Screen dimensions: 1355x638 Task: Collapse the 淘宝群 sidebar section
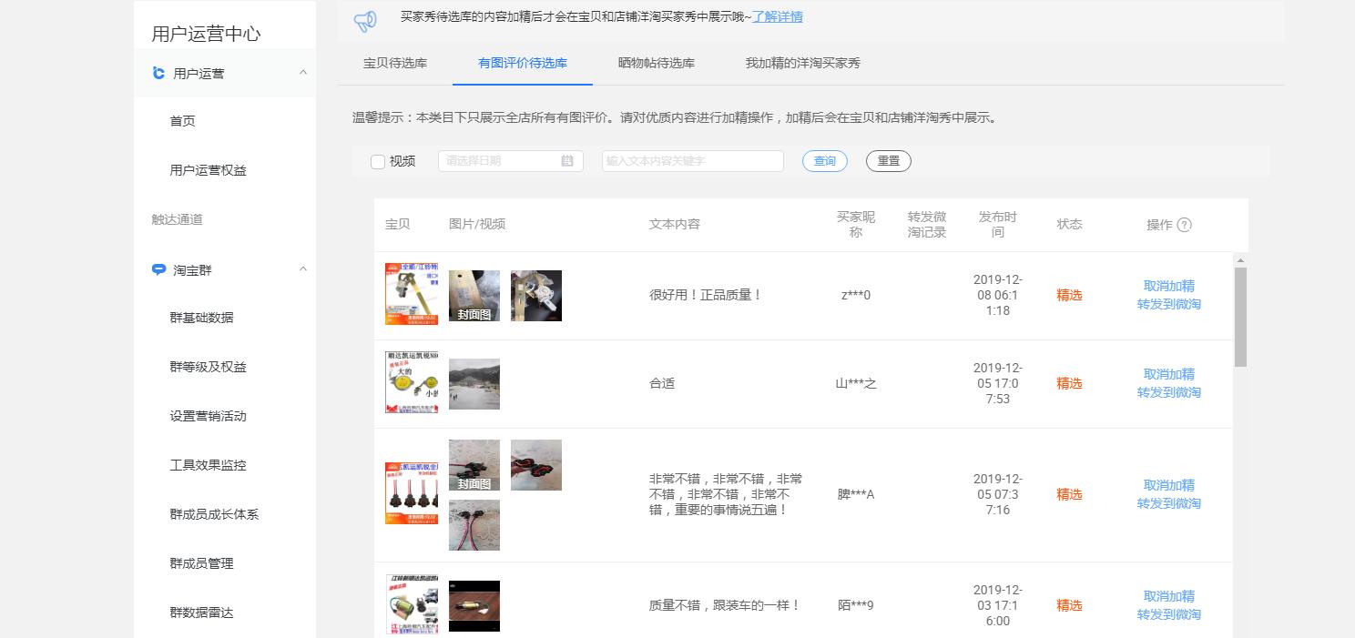coord(302,268)
